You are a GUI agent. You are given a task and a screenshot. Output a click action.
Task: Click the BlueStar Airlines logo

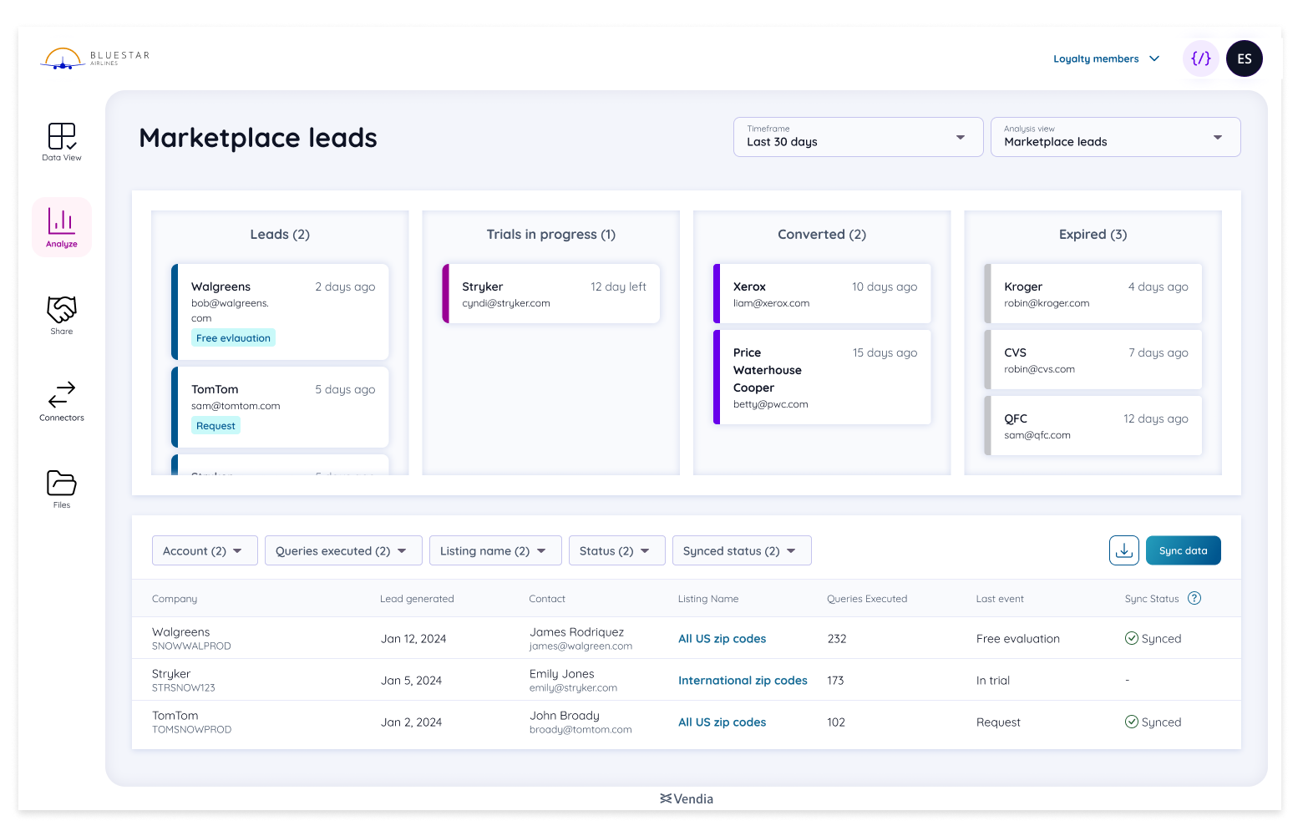tap(95, 58)
